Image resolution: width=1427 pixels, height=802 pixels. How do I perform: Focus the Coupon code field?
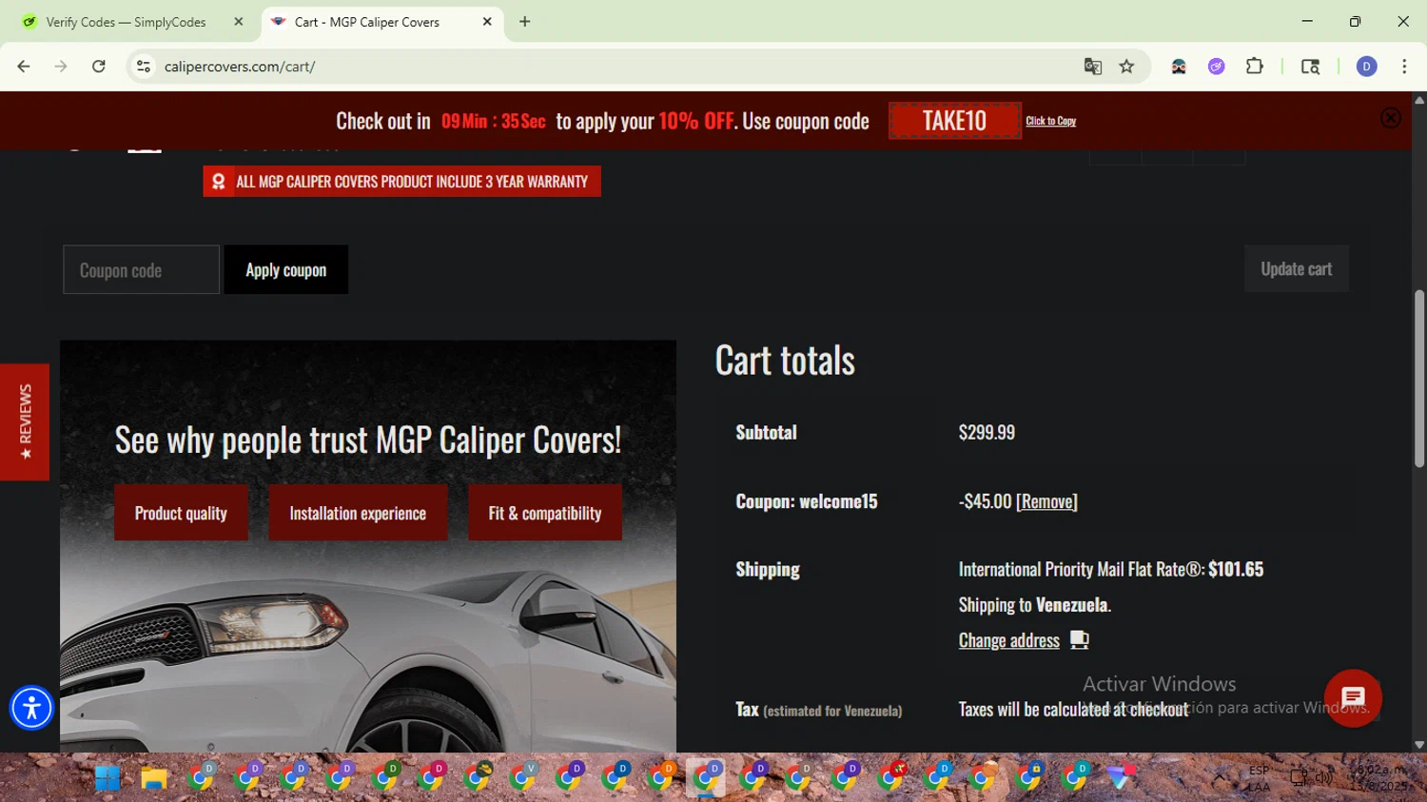pyautogui.click(x=142, y=269)
